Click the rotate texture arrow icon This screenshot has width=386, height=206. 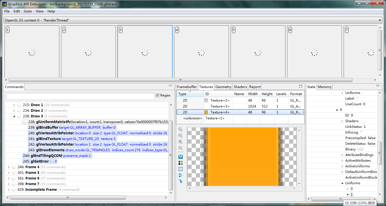pos(181,181)
